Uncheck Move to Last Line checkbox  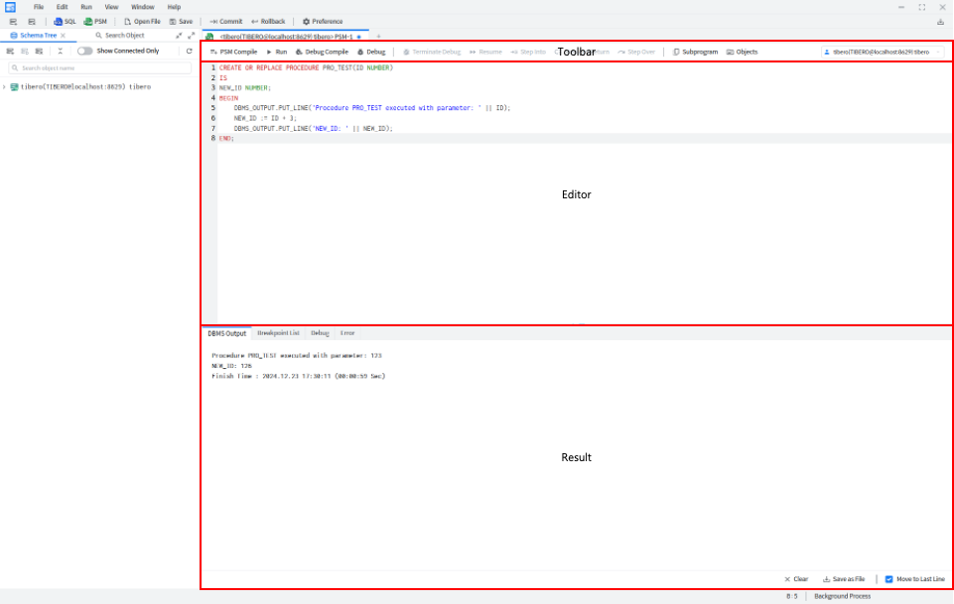point(888,579)
